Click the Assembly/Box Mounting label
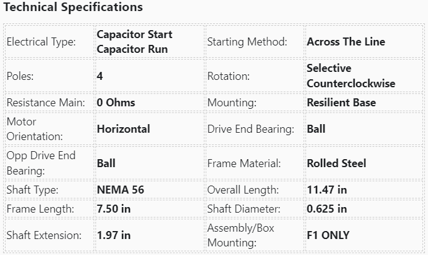The height and width of the screenshot is (255, 428). click(x=241, y=235)
